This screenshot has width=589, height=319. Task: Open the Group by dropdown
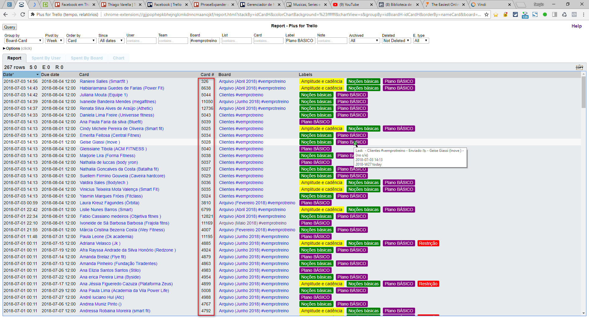[x=23, y=40]
